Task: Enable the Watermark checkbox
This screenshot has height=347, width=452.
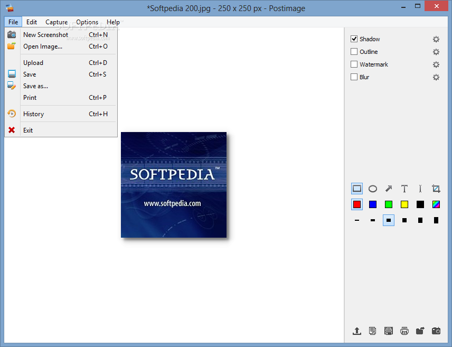Action: pos(354,64)
